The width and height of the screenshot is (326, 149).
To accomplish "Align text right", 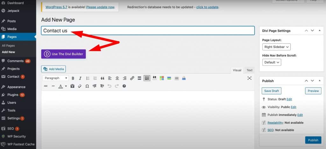I will pos(124,78).
